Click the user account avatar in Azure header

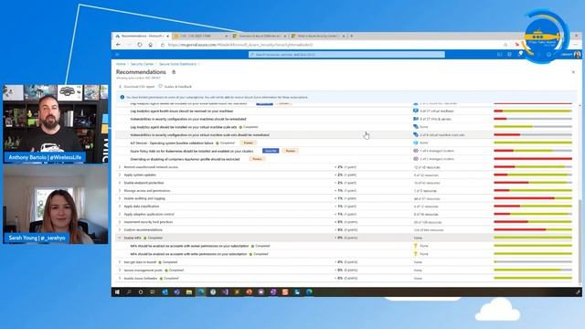click(x=577, y=55)
